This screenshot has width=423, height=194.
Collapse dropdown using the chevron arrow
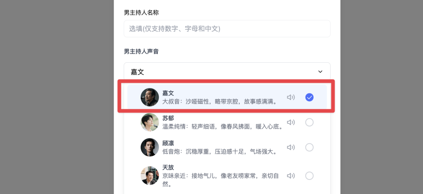click(x=320, y=72)
